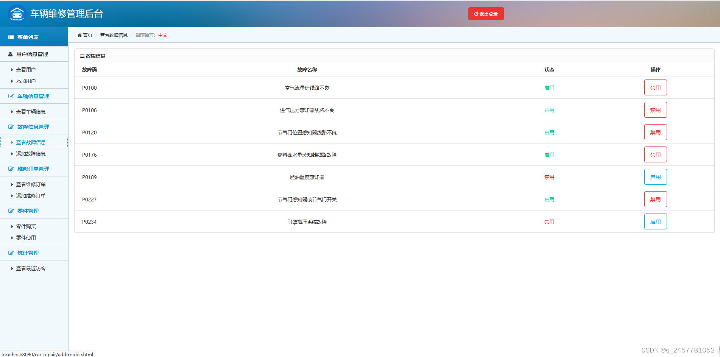720x357 pixels.
Task: Click fault name 空气流量计线路不良
Action: (x=307, y=88)
